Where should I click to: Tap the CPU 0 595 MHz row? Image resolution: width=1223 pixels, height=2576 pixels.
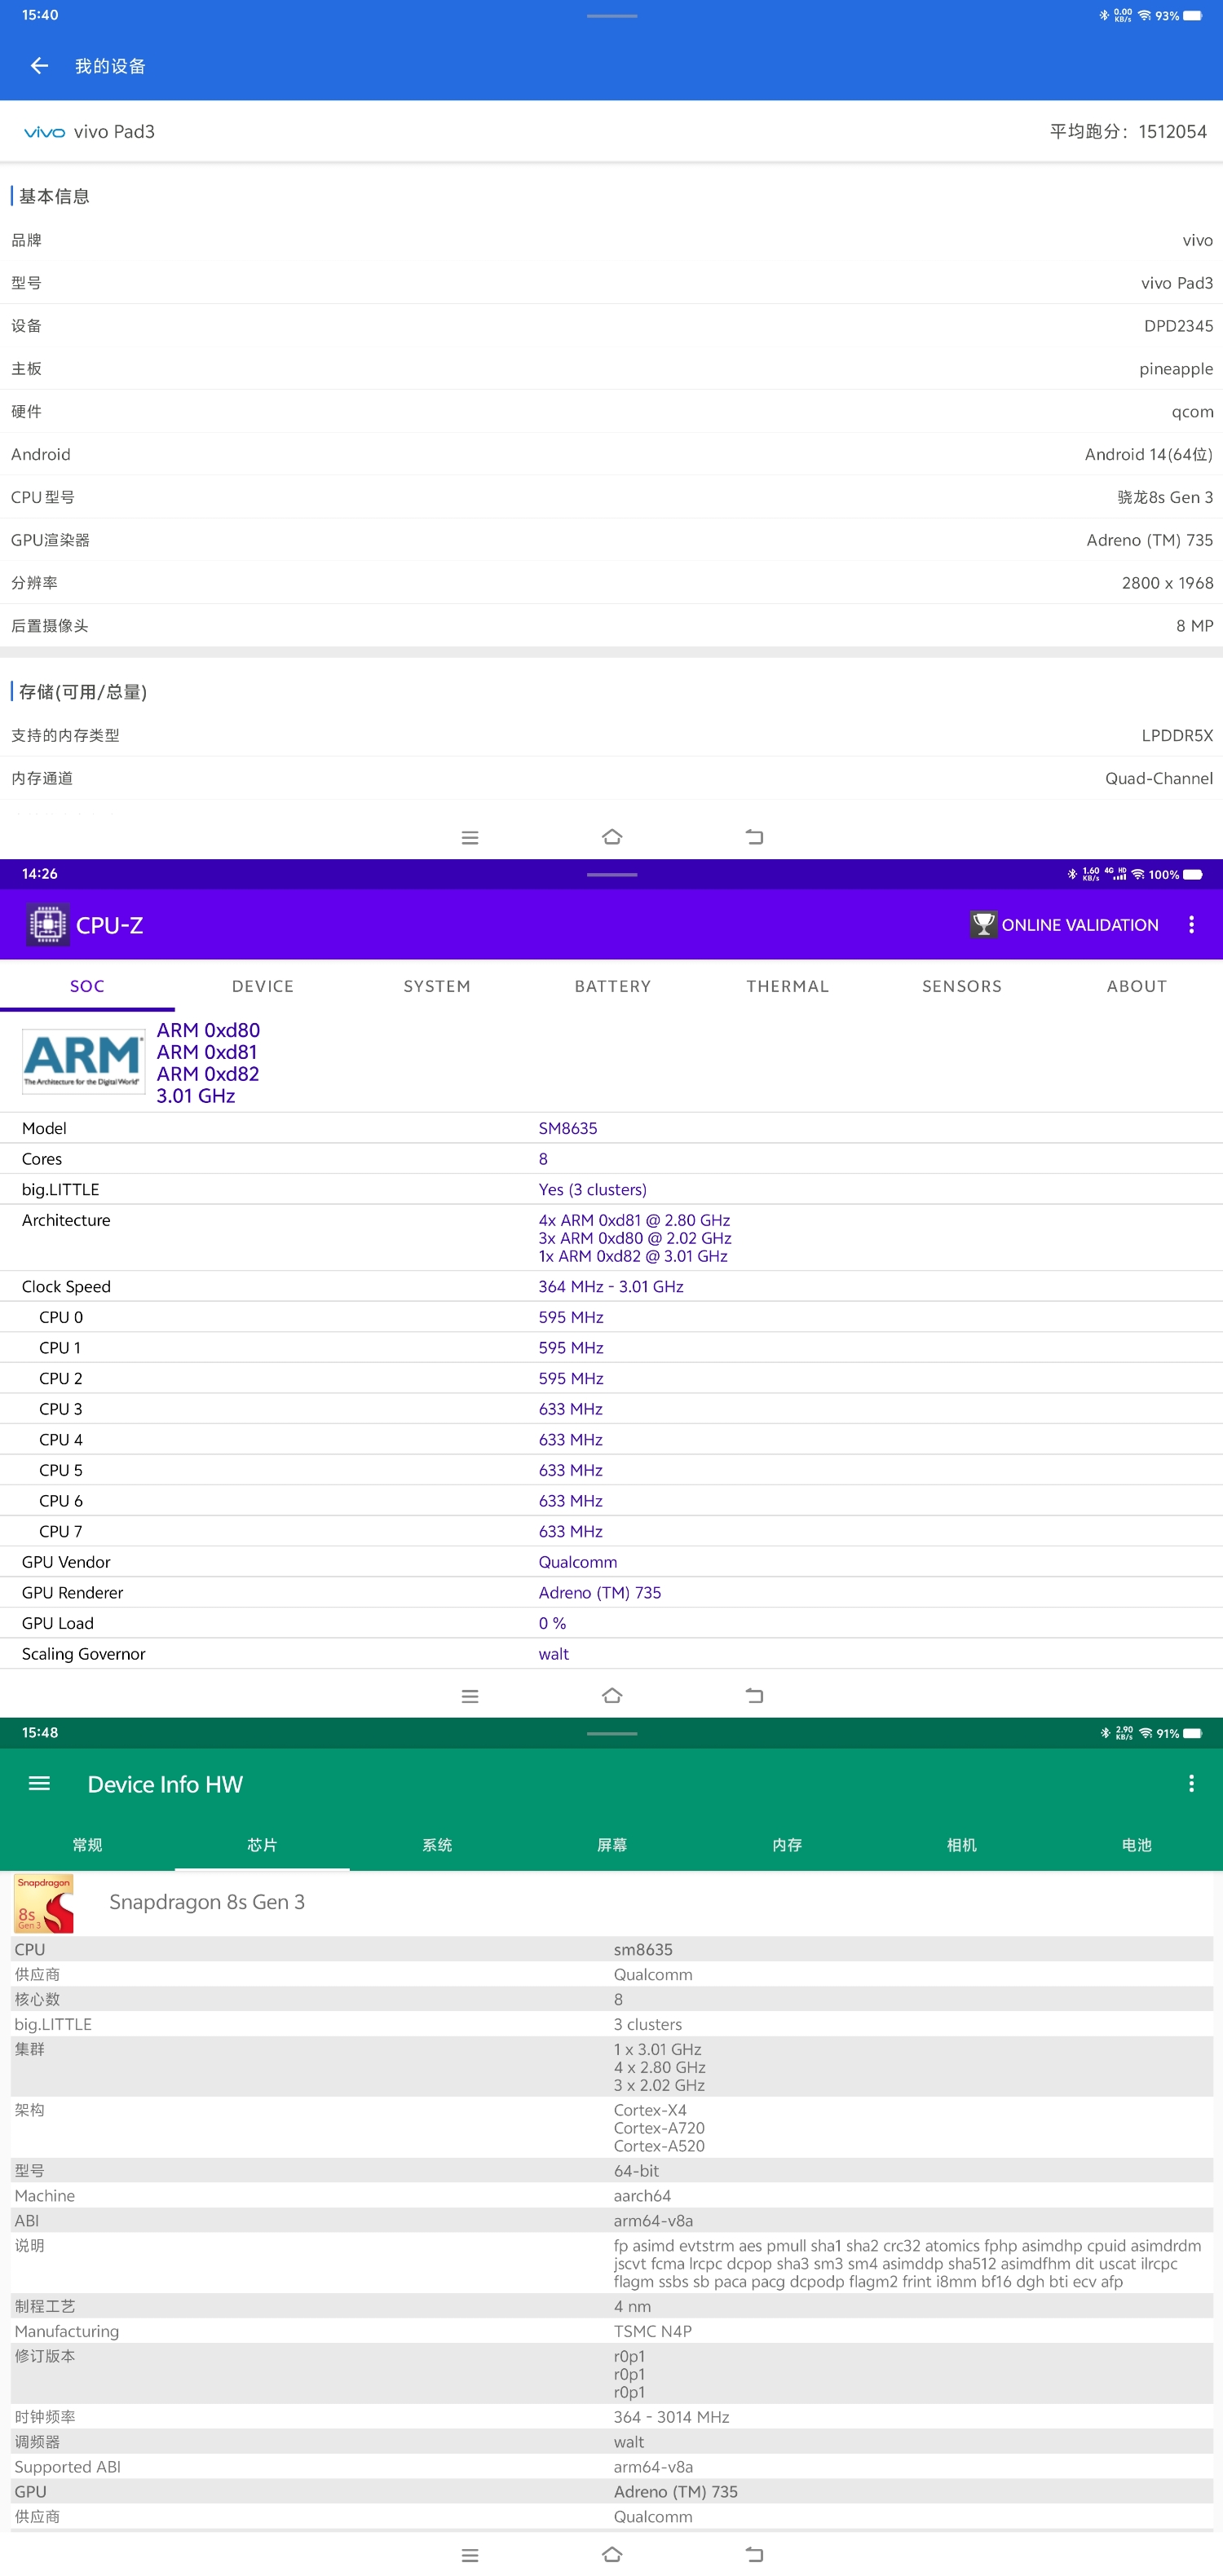point(611,1317)
